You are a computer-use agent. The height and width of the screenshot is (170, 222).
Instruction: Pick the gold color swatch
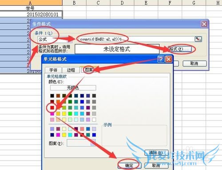click(x=58, y=113)
